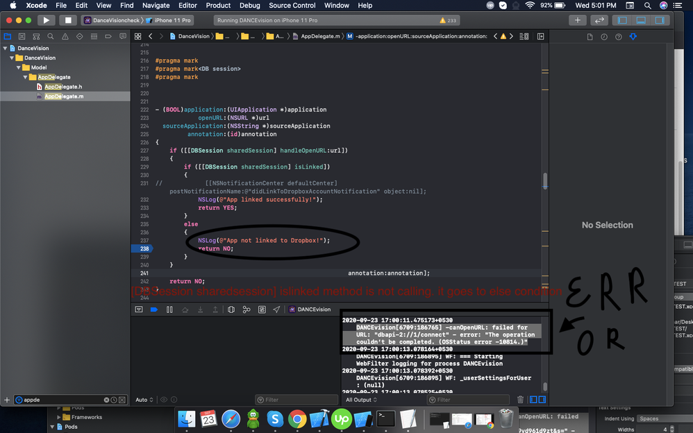Image resolution: width=693 pixels, height=433 pixels.
Task: Hide the left Navigator panel
Action: click(622, 20)
